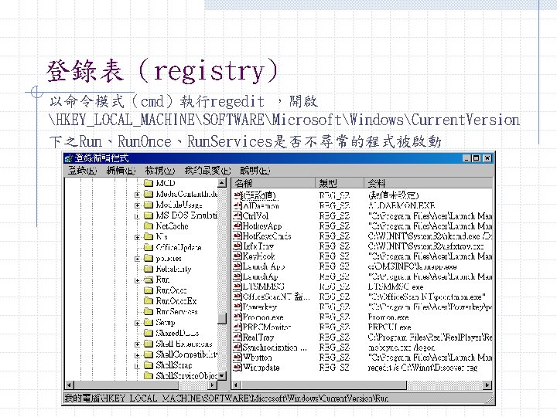557x417 pixels.
Task: Select the Reliability folder icon
Action: click(149, 269)
